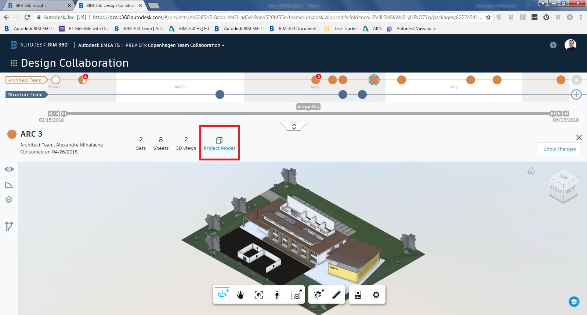Select the last Architect package marker
Image resolution: width=587 pixels, height=315 pixels.
click(x=561, y=80)
